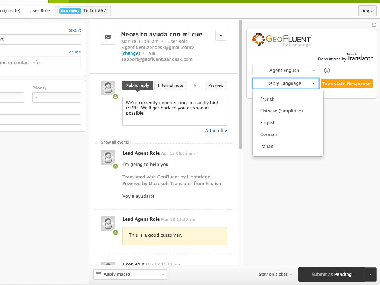Switch to the Pending Ticket #62 tab
The image size is (380, 285).
point(83,11)
